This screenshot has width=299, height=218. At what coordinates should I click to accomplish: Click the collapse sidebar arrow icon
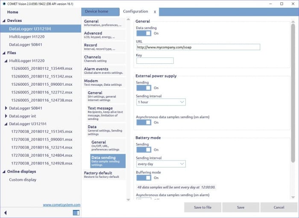(6, 212)
